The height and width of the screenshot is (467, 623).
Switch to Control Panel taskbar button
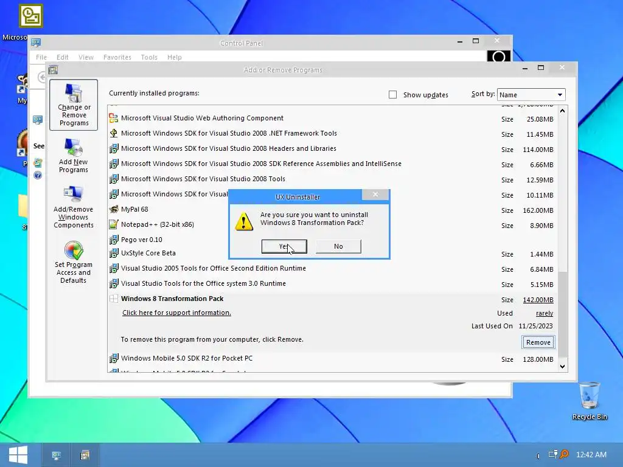(x=57, y=455)
